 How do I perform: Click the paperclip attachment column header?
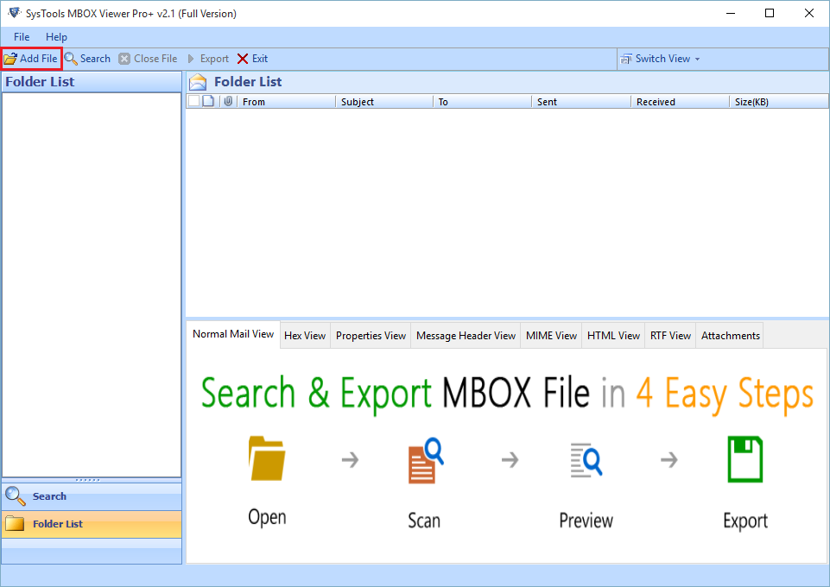tap(228, 101)
